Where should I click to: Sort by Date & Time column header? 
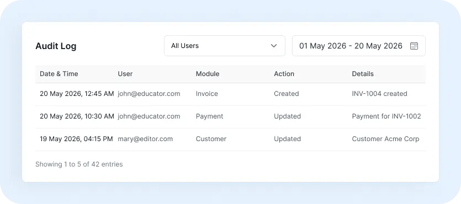[x=59, y=74]
